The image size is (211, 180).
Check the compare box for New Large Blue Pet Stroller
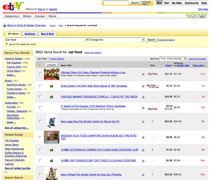tap(40, 122)
